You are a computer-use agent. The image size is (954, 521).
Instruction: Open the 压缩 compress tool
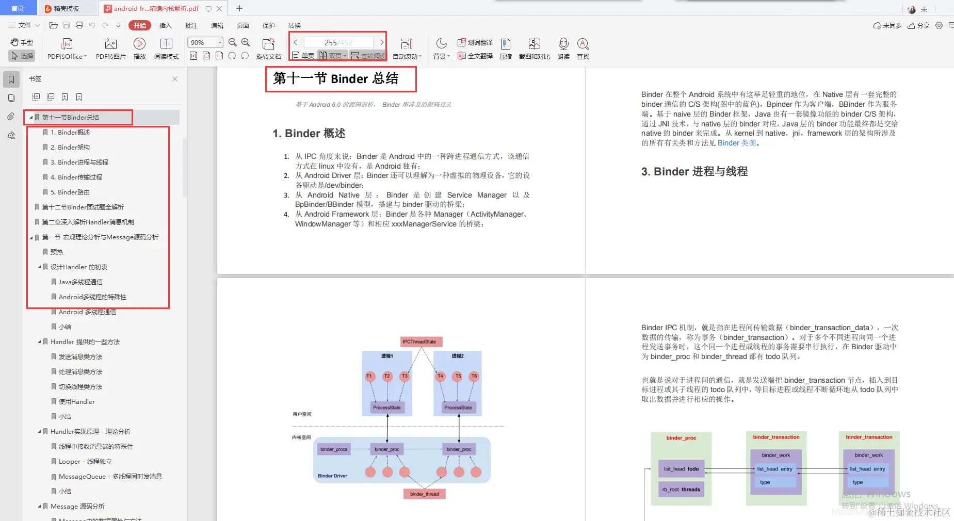click(x=505, y=49)
